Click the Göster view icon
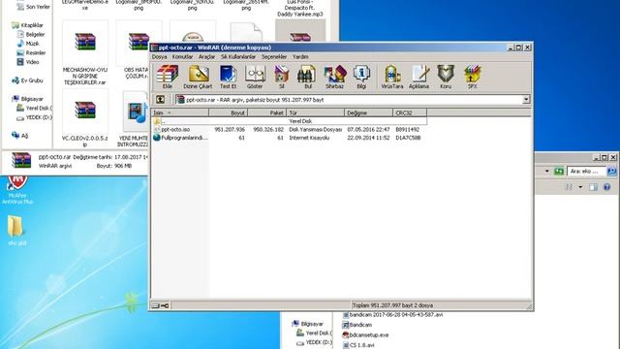 tap(255, 77)
